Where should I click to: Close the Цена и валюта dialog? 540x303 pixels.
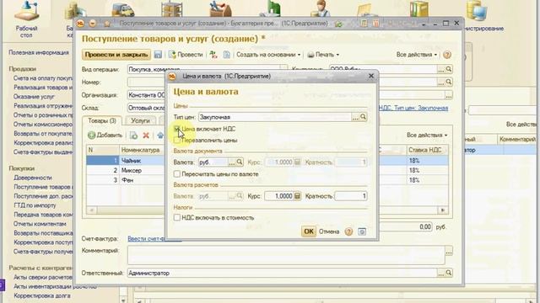pos(371,76)
